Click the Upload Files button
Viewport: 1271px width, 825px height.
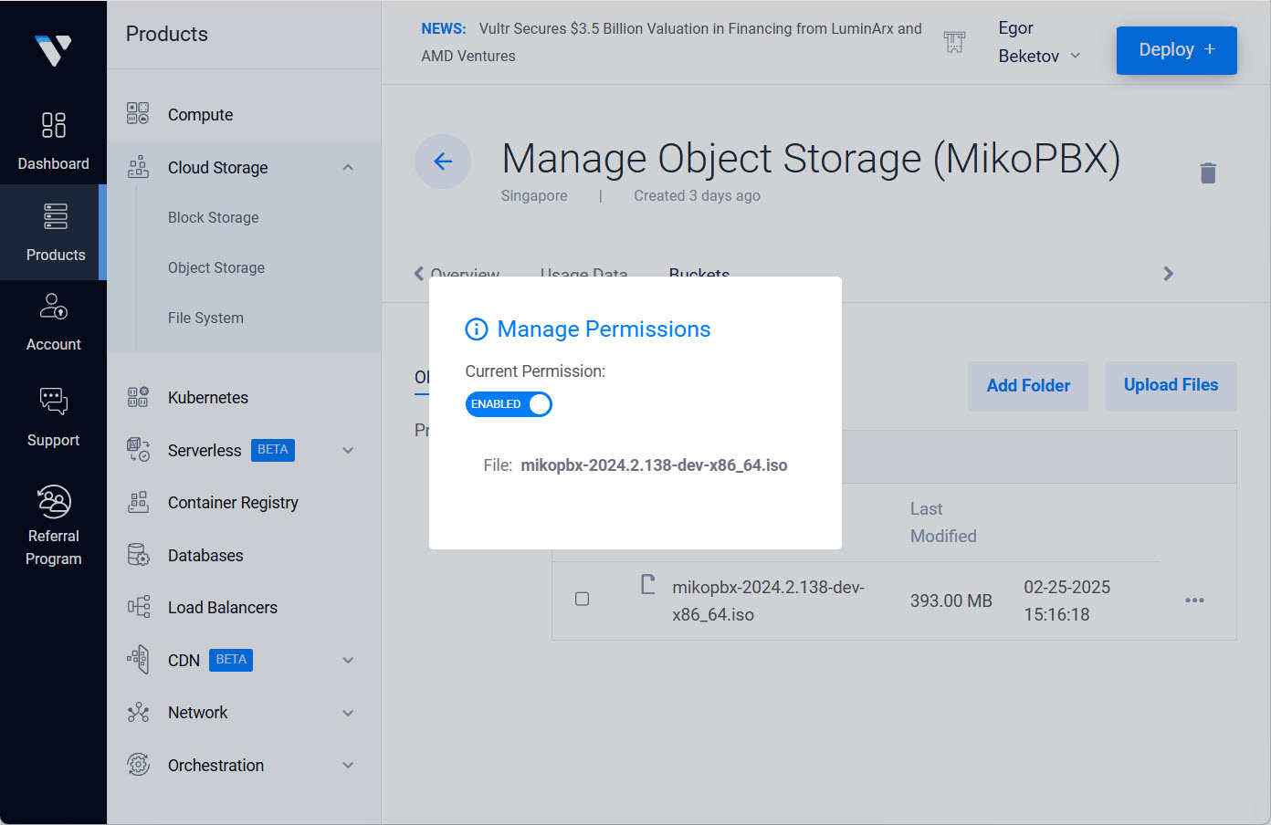coord(1171,386)
